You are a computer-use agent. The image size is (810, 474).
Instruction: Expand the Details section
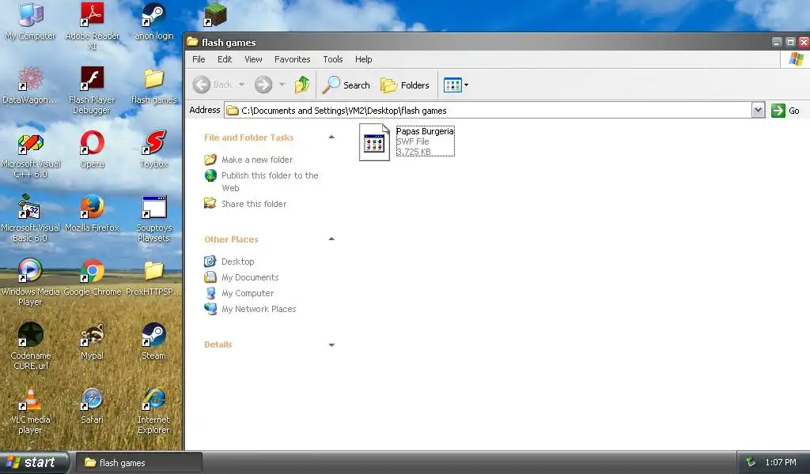[331, 344]
